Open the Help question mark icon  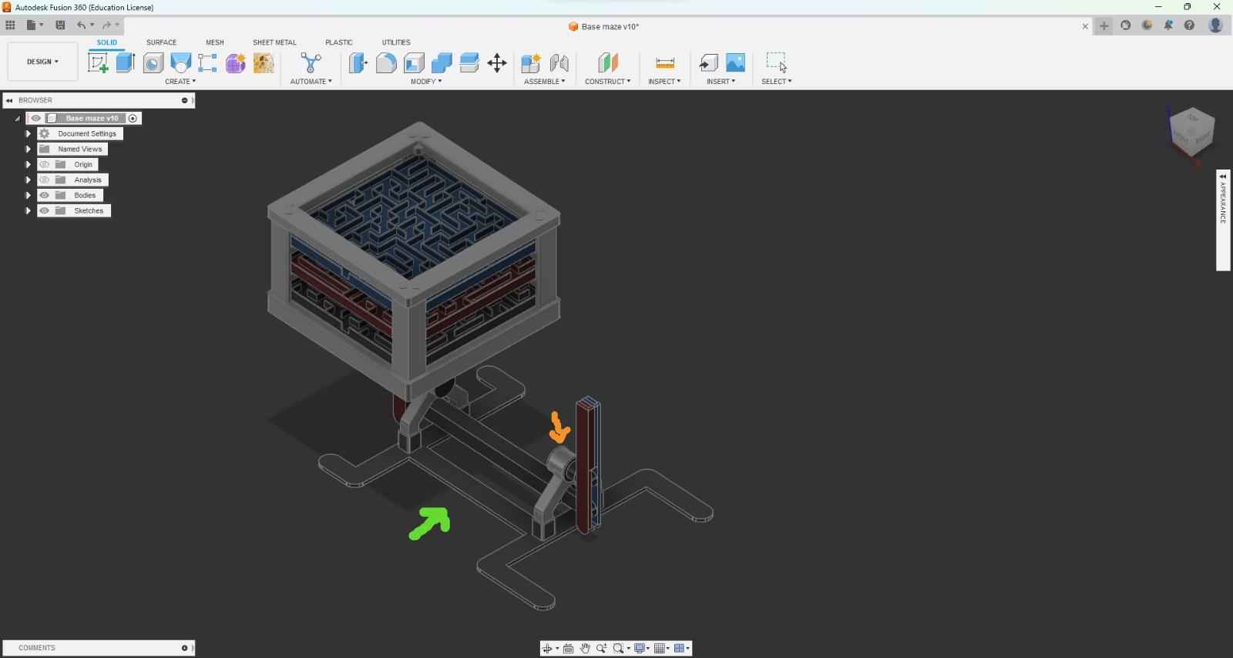click(1190, 25)
